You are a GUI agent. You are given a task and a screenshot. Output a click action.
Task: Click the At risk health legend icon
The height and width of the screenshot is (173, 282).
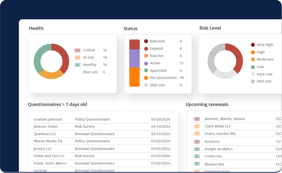78,57
